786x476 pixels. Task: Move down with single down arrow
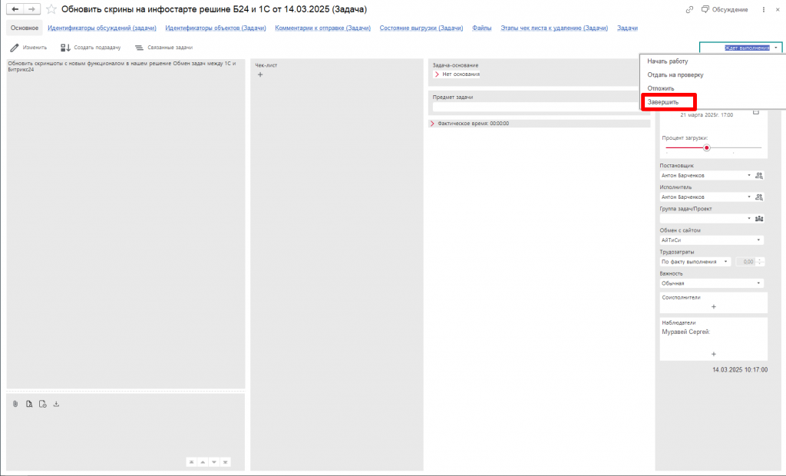(214, 462)
